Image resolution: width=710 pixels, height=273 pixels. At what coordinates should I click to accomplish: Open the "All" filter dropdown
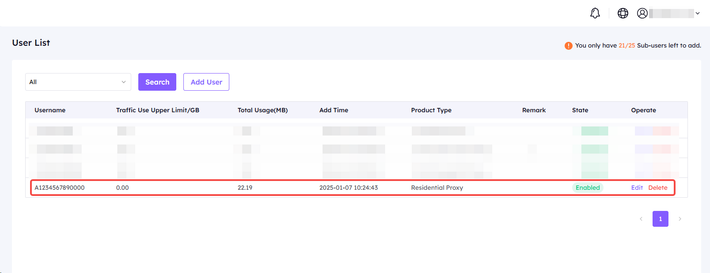point(78,82)
